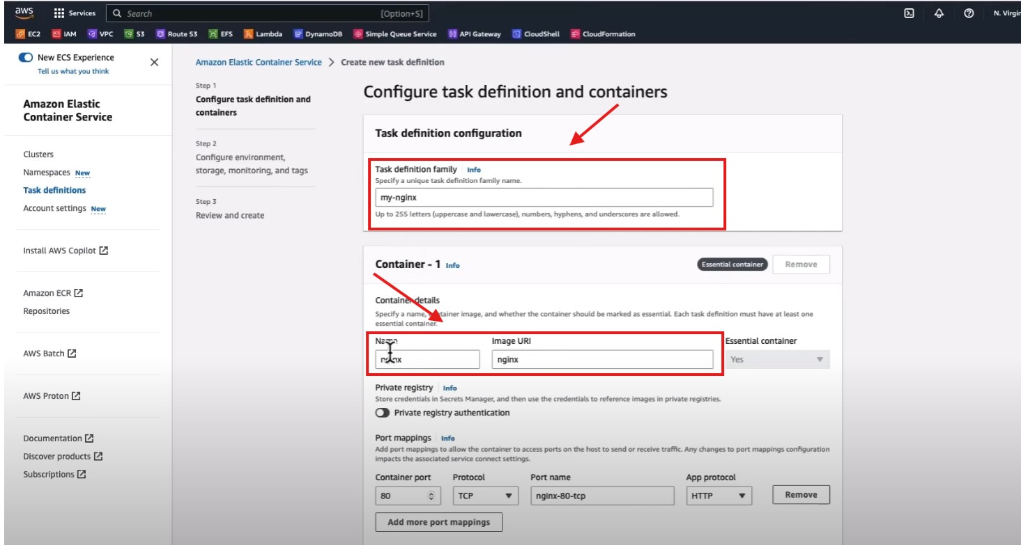Image resolution: width=1021 pixels, height=545 pixels.
Task: Open the Services grid menu
Action: 75,13
